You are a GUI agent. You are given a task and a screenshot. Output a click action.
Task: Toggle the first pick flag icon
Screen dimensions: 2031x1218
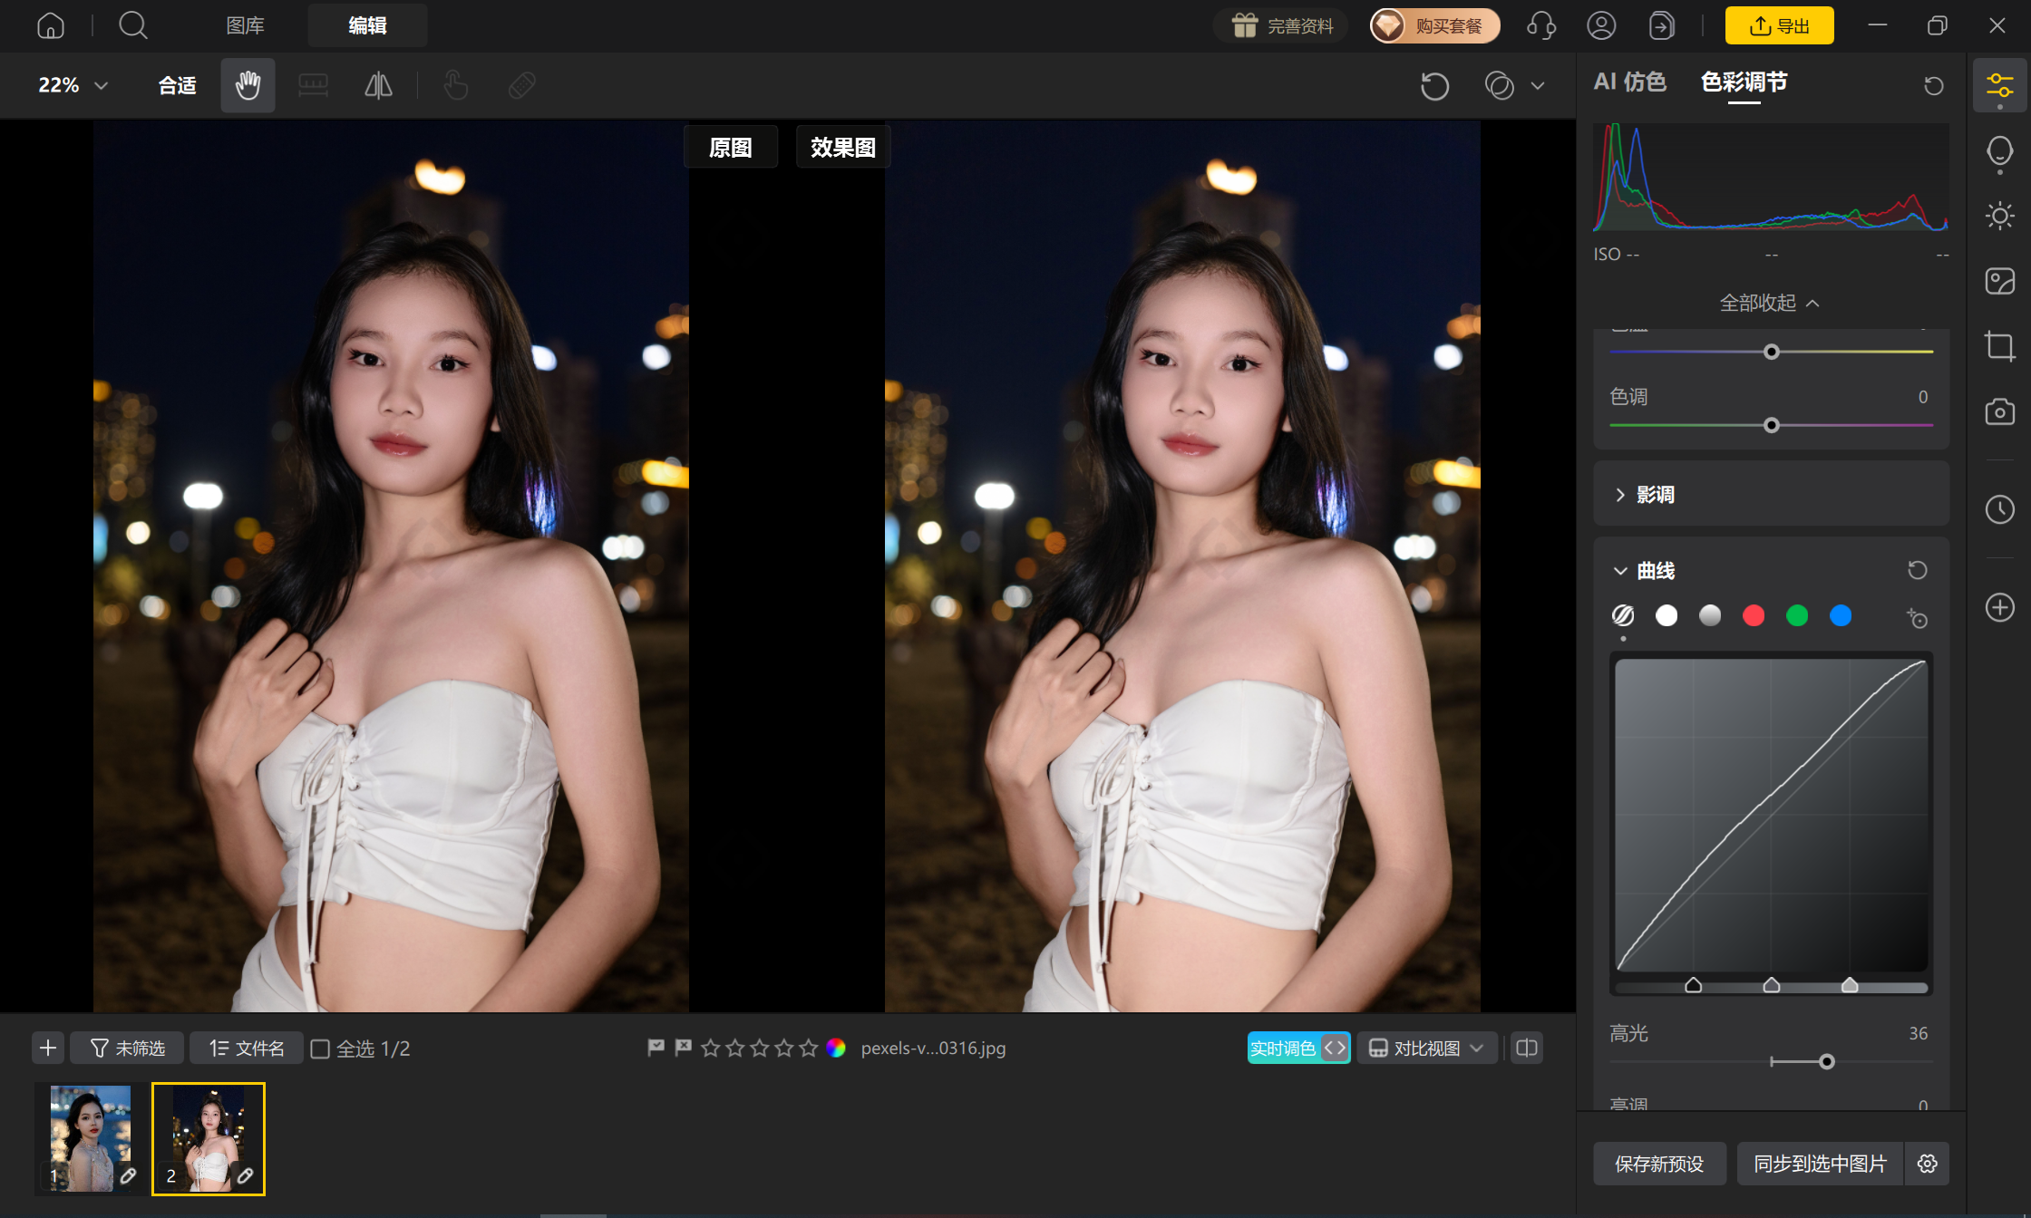point(656,1048)
